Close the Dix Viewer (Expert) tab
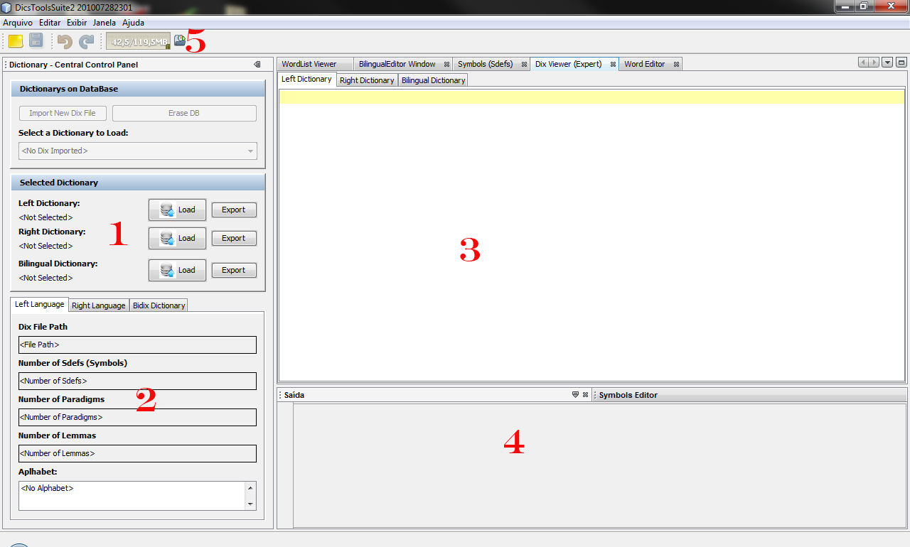 [x=613, y=65]
